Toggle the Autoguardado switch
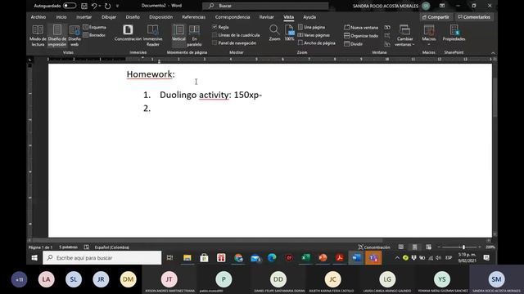 70,6
